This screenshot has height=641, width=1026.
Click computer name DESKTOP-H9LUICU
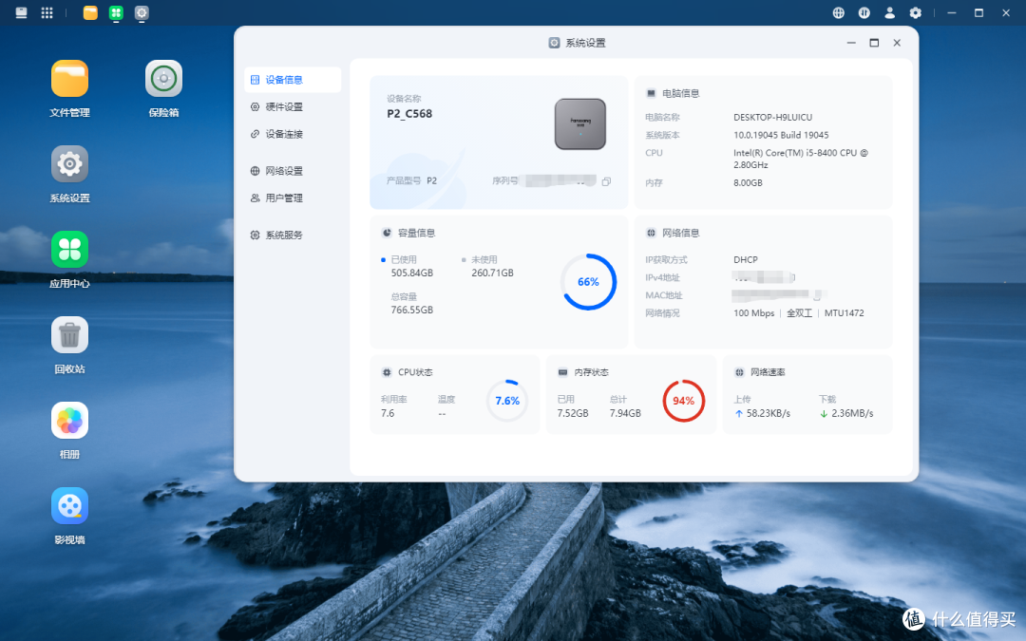tap(772, 117)
